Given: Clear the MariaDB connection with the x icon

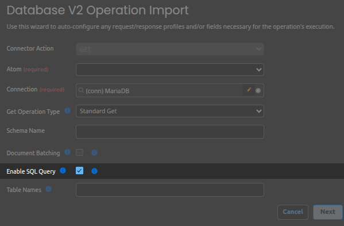Looking at the screenshot, I should tap(258, 90).
